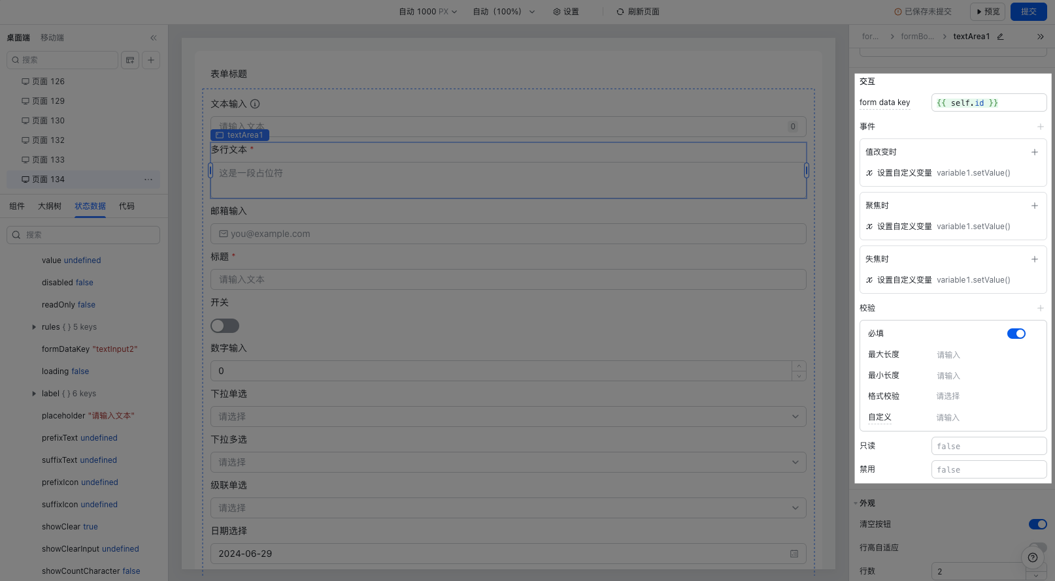Screen dimensions: 1055x581
Task: Click the 提交 submit button
Action: click(x=1029, y=12)
